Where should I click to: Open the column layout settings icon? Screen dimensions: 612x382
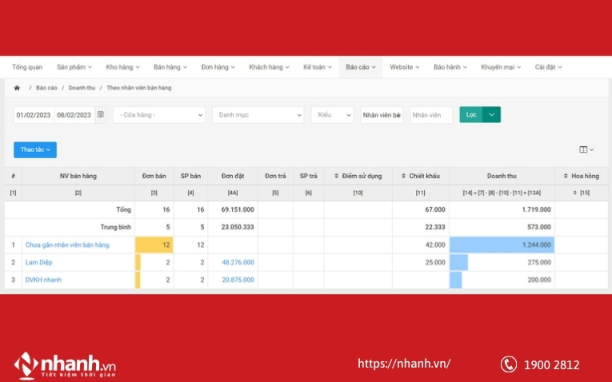tap(586, 149)
